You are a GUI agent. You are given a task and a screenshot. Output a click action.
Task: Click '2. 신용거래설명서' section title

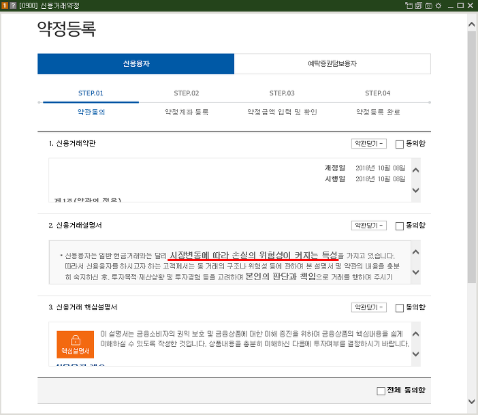76,225
